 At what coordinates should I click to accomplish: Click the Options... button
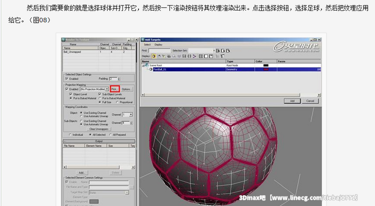126,89
